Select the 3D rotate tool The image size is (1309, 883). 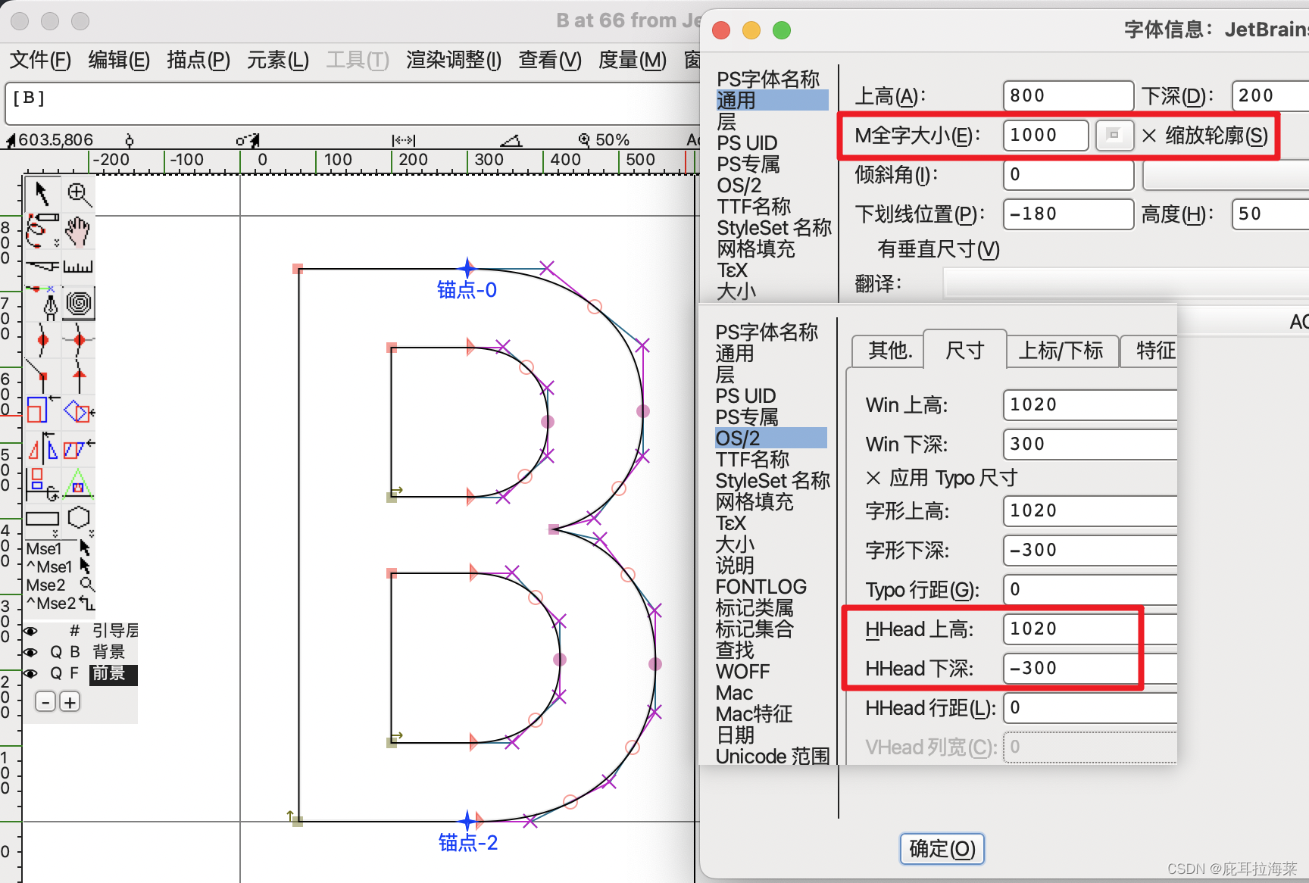point(42,485)
